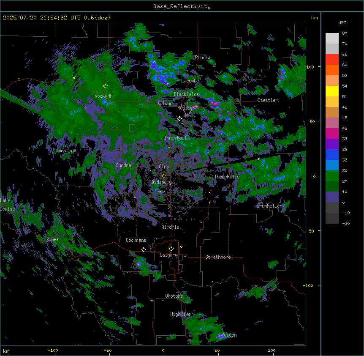364x356 pixels.
Task: Select the Okotoks label
Action: pos(174,296)
